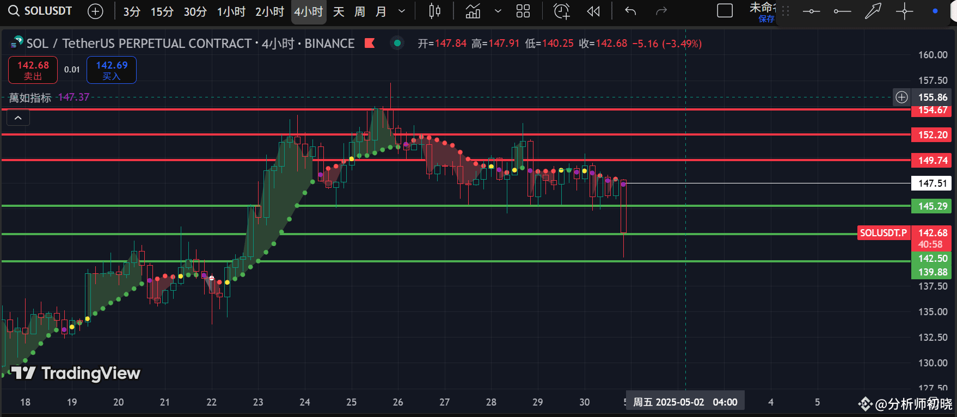The image size is (957, 417).
Task: Click the date label 周五 2025-05-02 04:00
Action: point(685,402)
